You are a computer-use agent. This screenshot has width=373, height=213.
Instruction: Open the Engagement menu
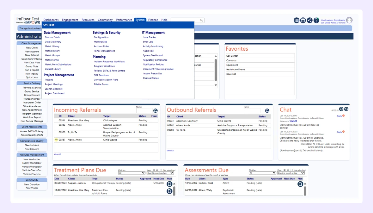[70, 20]
